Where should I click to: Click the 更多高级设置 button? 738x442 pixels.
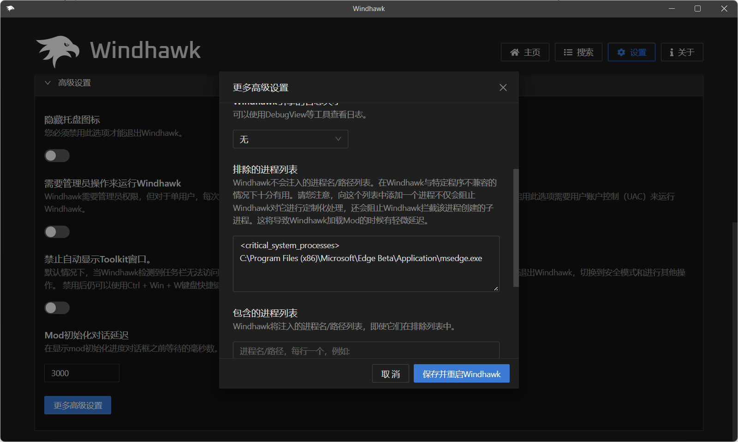(77, 405)
